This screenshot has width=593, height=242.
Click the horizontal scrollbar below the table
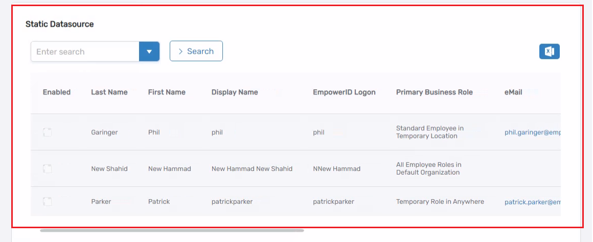172,230
